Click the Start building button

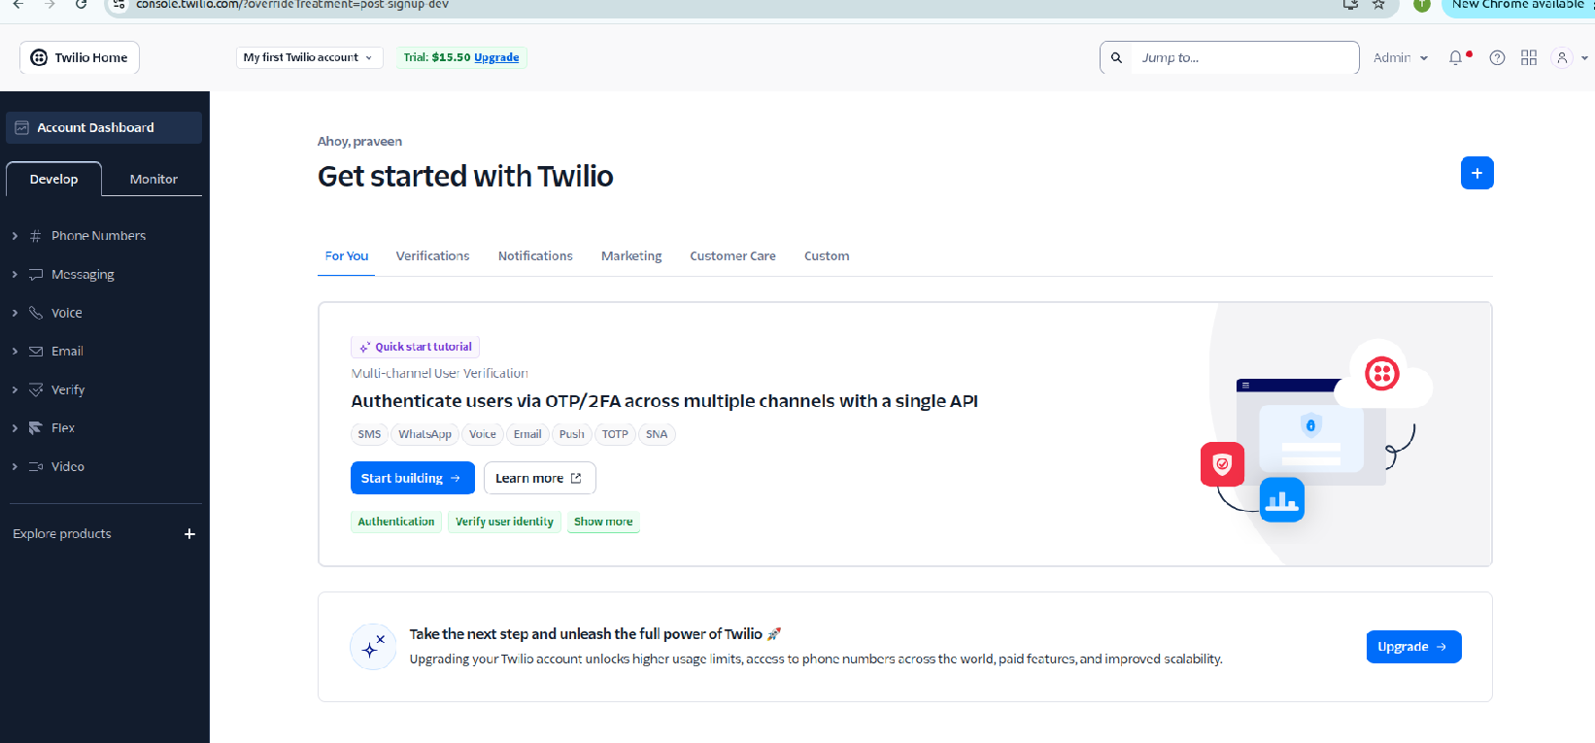click(x=412, y=478)
